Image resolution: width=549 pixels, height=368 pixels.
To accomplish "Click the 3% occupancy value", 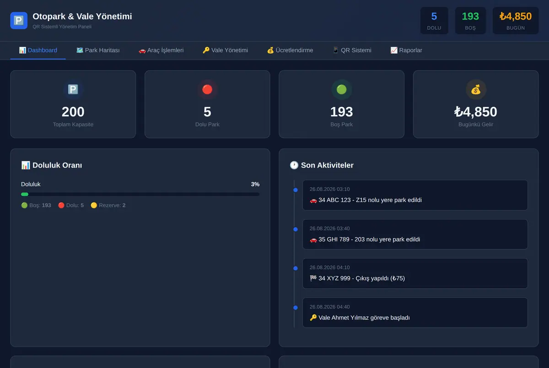I will point(255,184).
